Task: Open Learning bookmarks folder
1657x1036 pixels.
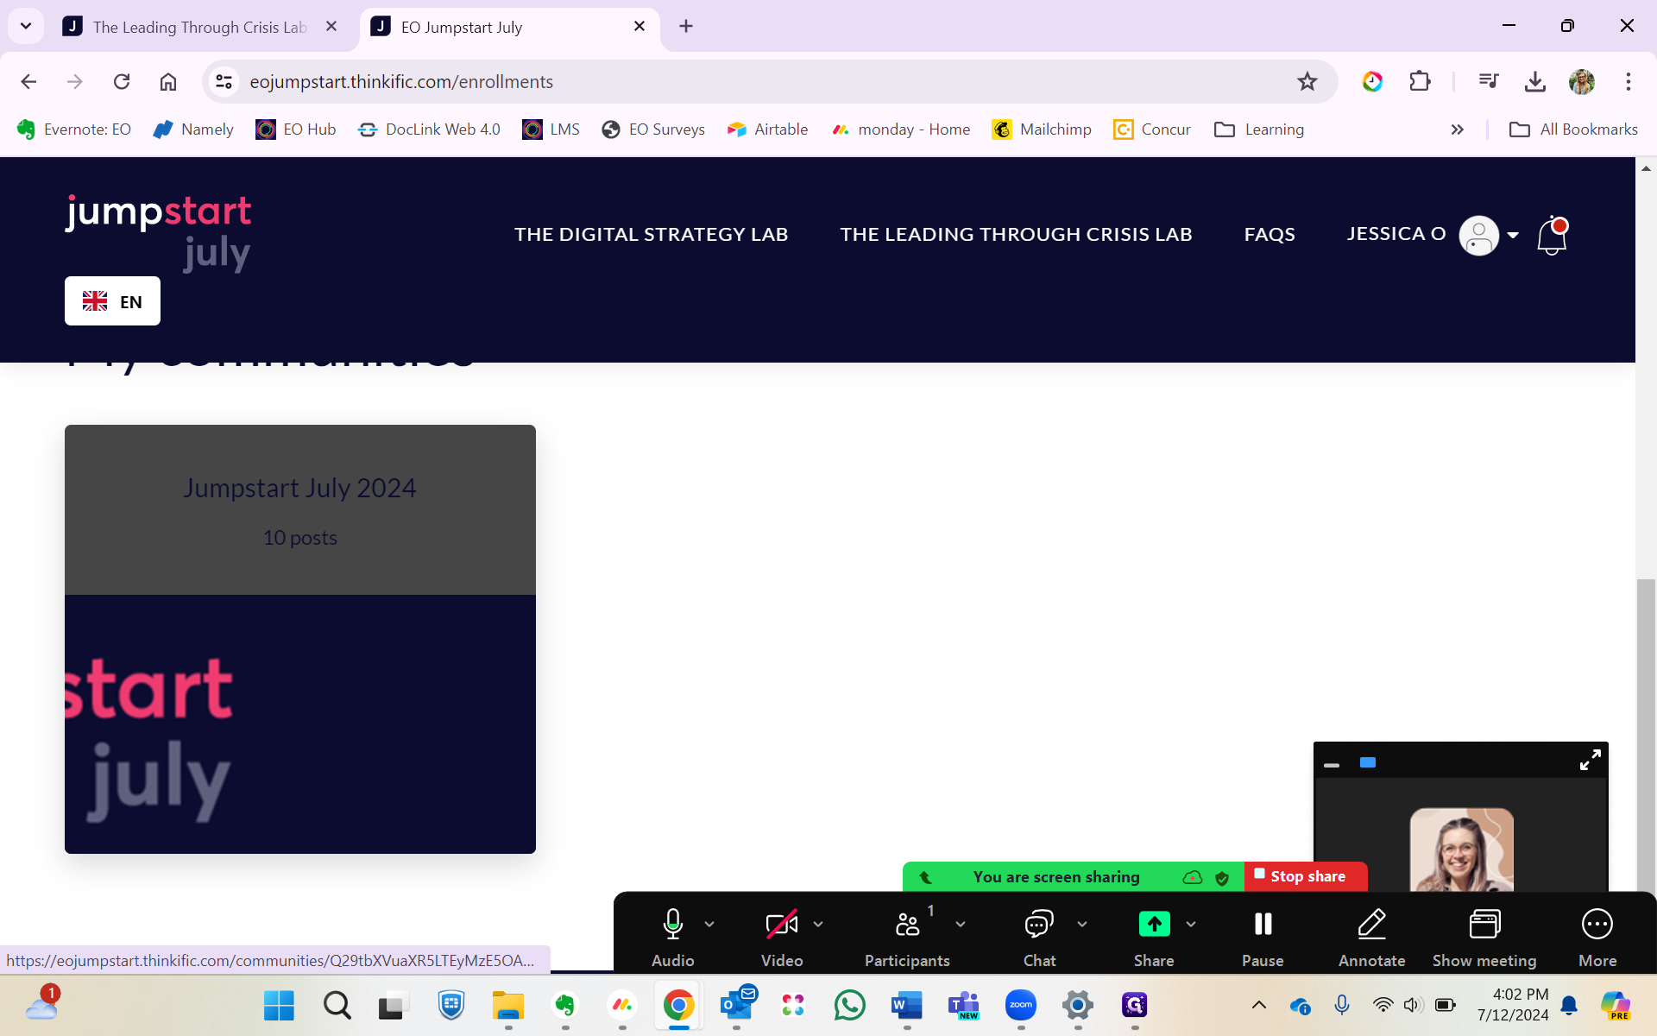Action: pos(1259,129)
